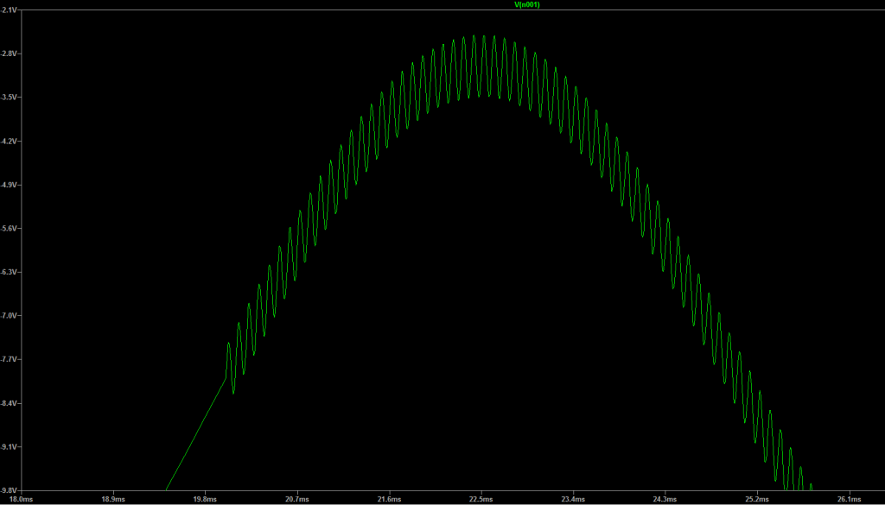
Task: Click the -7.0V vertical axis tick label
Action: click(x=10, y=316)
